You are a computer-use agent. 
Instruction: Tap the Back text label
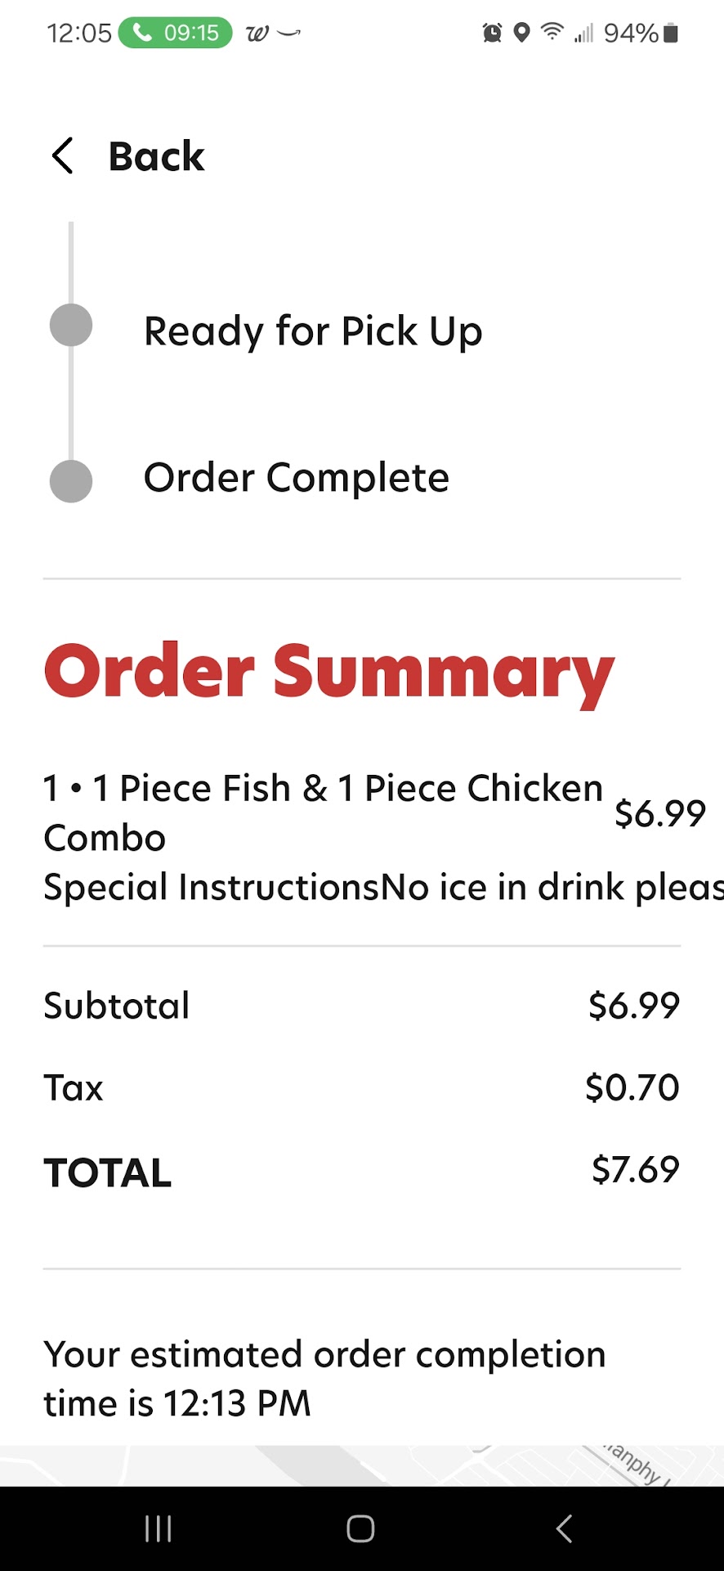click(156, 156)
